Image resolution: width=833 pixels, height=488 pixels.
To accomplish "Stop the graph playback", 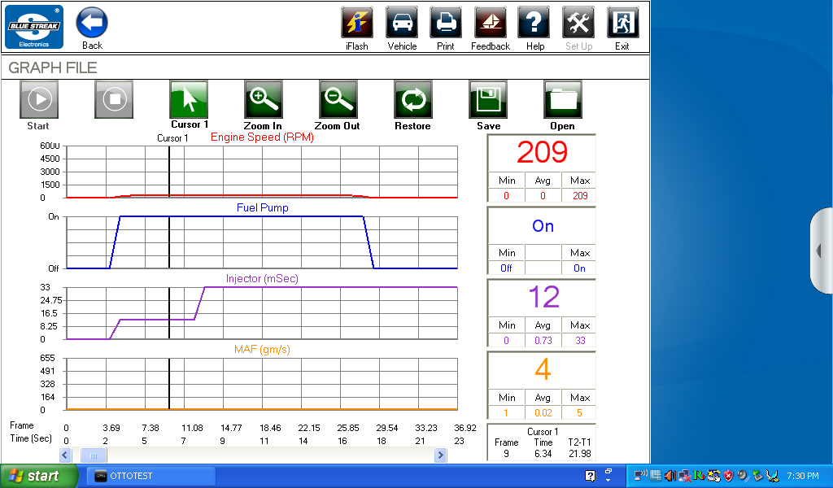I will [x=113, y=99].
